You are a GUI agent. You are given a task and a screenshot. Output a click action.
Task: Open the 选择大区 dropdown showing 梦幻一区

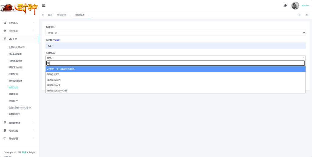[175, 33]
